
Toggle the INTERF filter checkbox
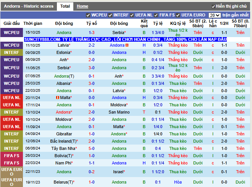click(110, 15)
